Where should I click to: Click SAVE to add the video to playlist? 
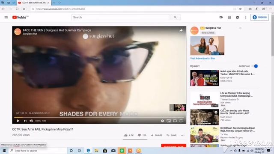171,135
